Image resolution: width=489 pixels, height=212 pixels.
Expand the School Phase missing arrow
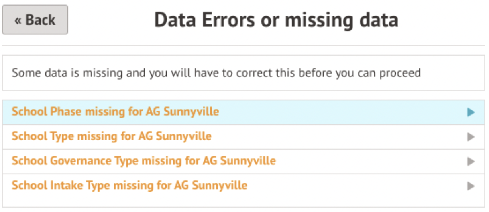471,112
